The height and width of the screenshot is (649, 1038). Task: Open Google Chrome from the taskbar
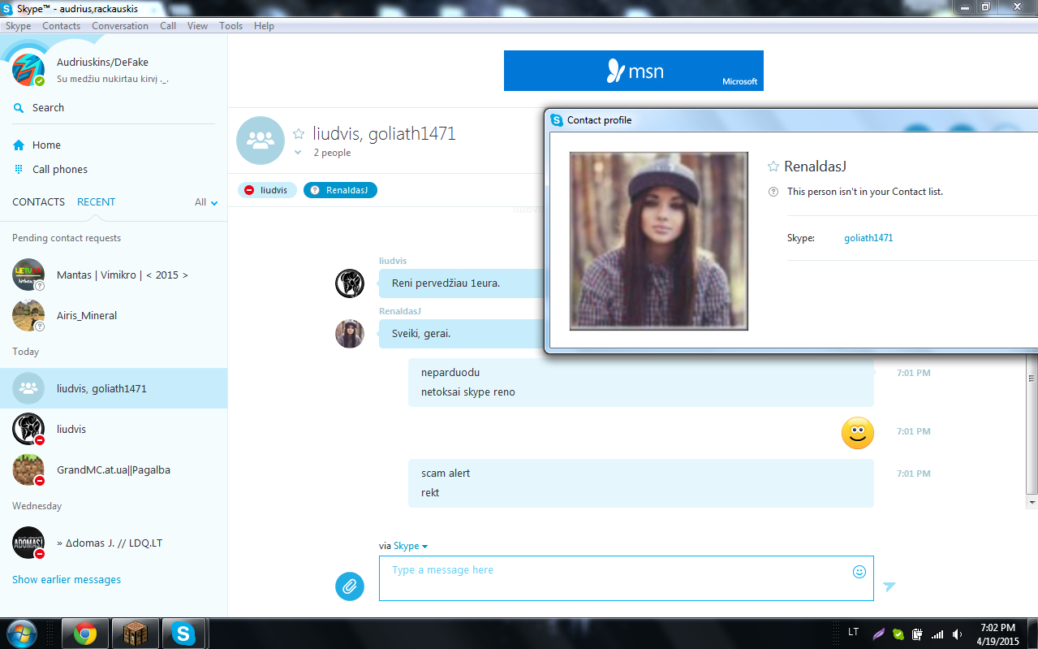click(85, 634)
